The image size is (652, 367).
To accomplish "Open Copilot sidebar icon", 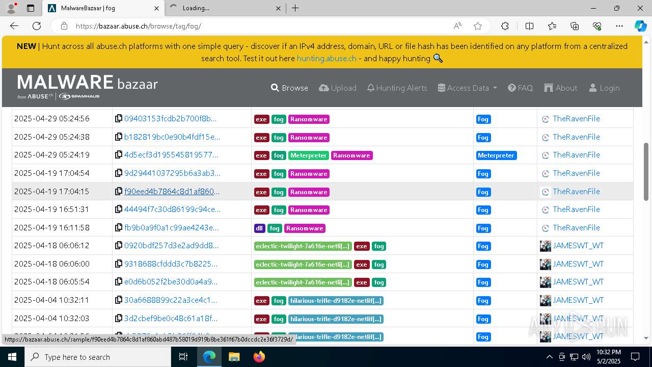I will [x=640, y=26].
